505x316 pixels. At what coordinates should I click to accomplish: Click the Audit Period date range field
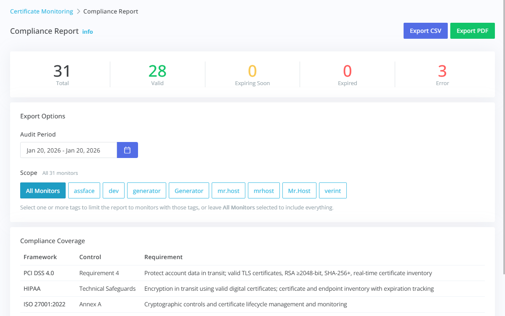click(x=69, y=150)
